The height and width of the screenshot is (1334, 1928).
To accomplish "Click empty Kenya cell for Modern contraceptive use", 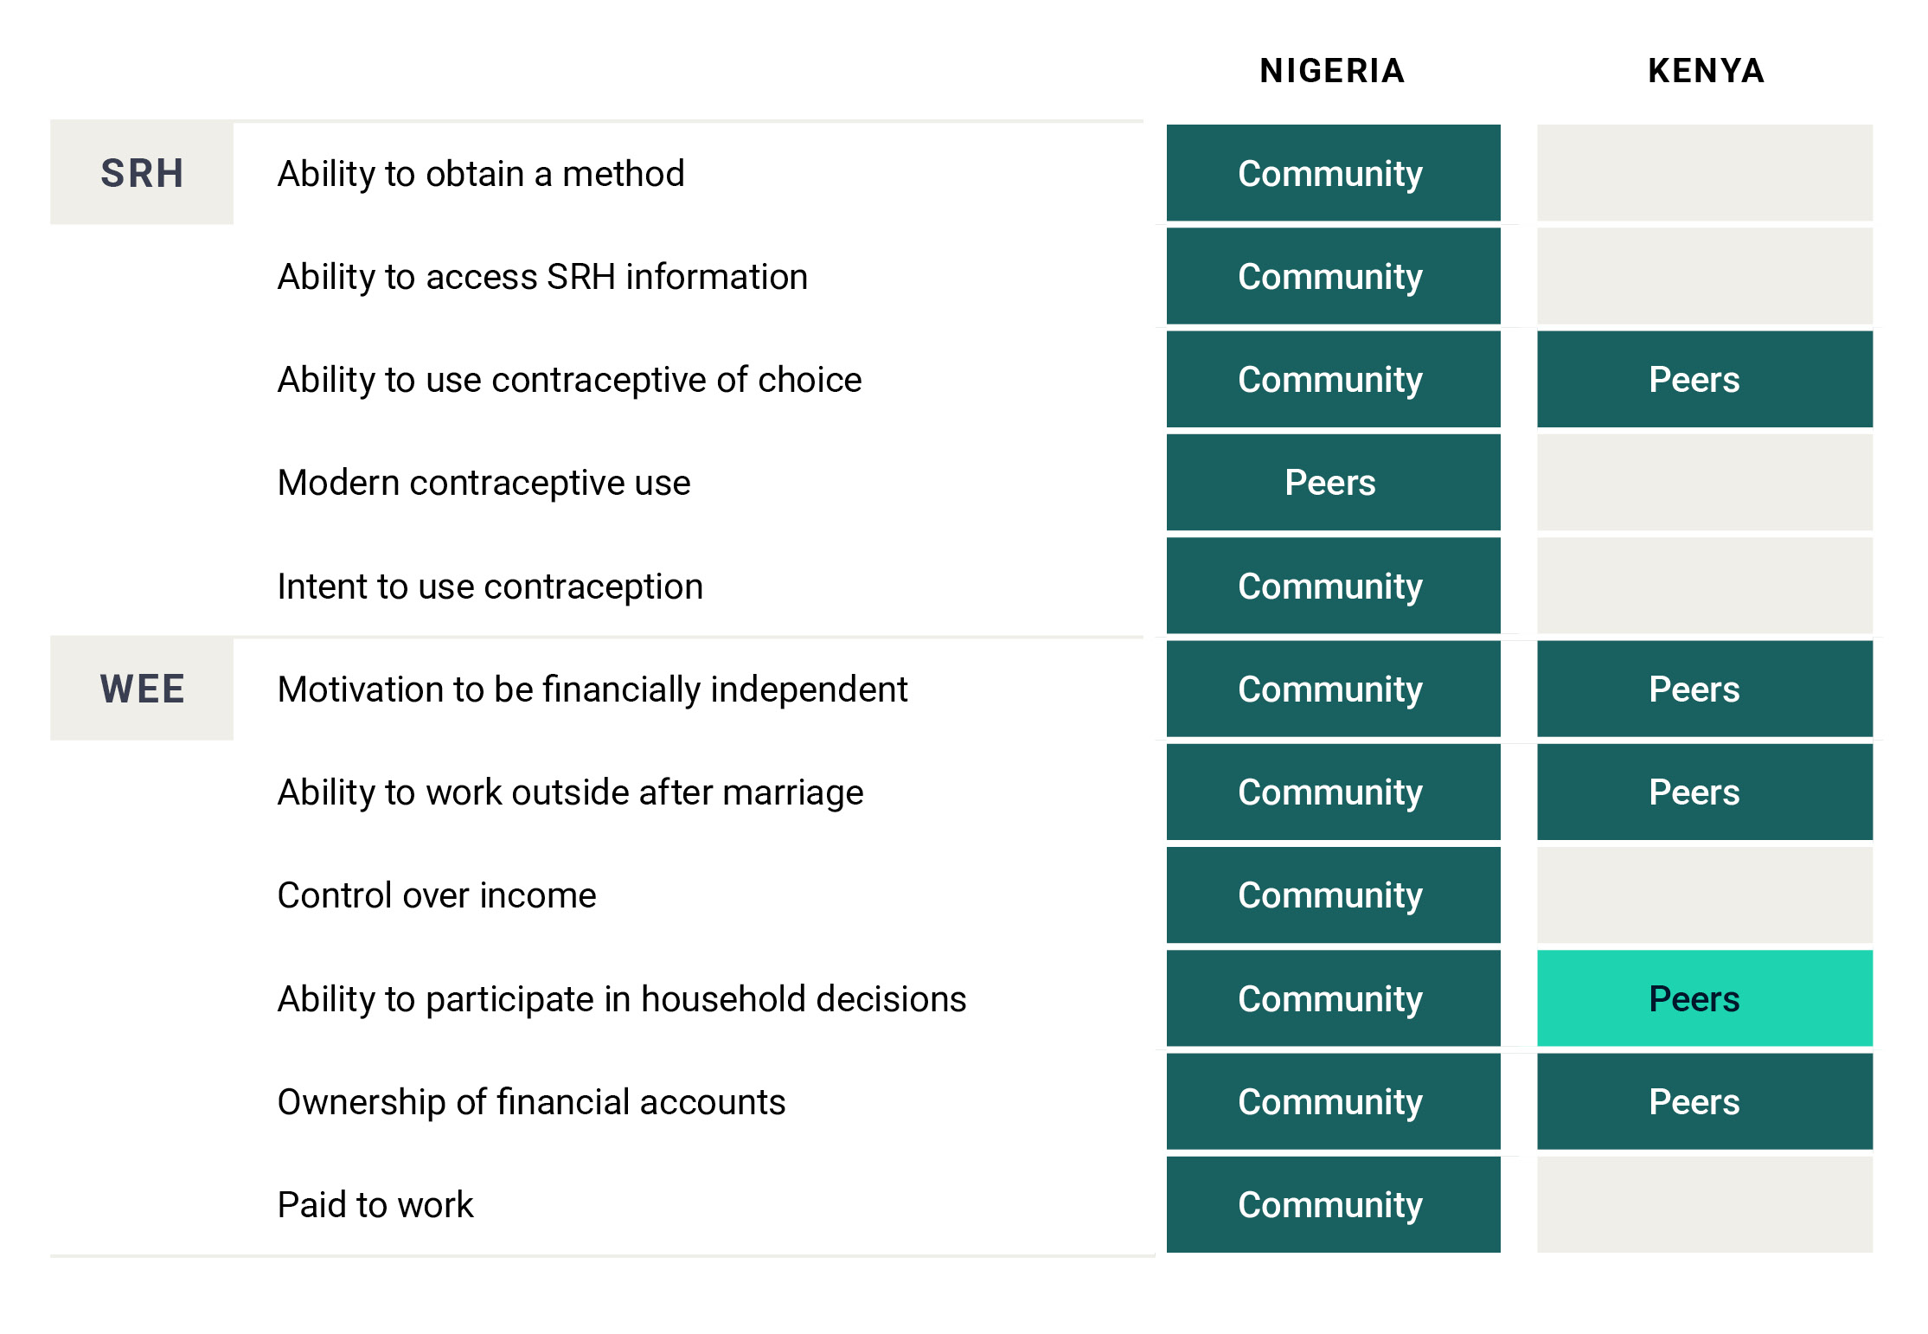I will coord(1704,483).
